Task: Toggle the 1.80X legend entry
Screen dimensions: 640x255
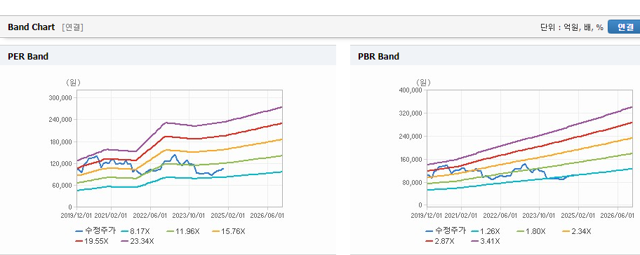Action: 531,231
